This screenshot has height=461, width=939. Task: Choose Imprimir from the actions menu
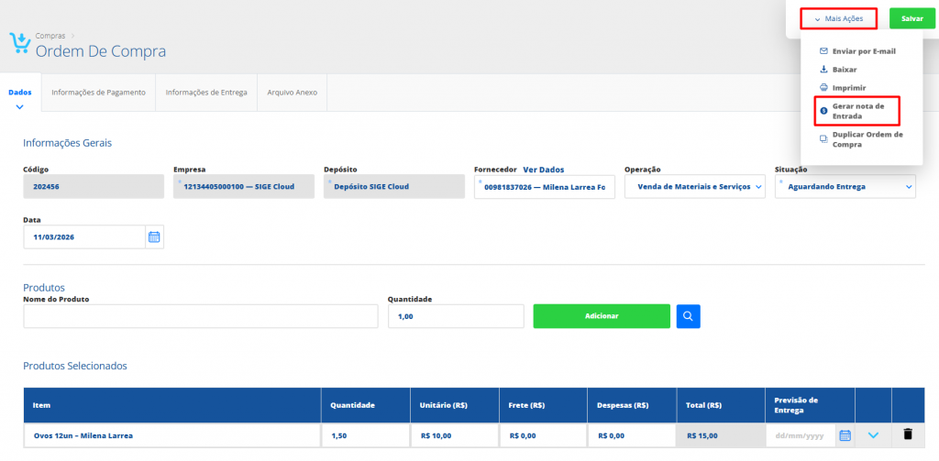(850, 87)
